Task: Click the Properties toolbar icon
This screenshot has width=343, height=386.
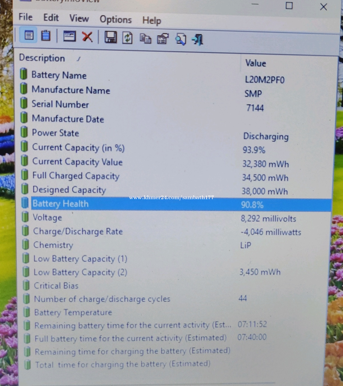Action: point(163,39)
